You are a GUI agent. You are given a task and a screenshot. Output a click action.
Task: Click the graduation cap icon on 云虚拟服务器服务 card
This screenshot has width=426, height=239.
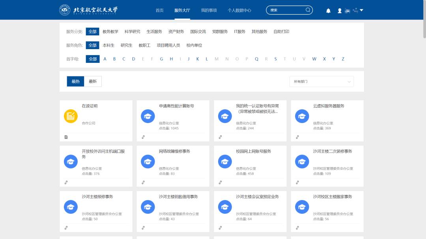click(x=302, y=116)
